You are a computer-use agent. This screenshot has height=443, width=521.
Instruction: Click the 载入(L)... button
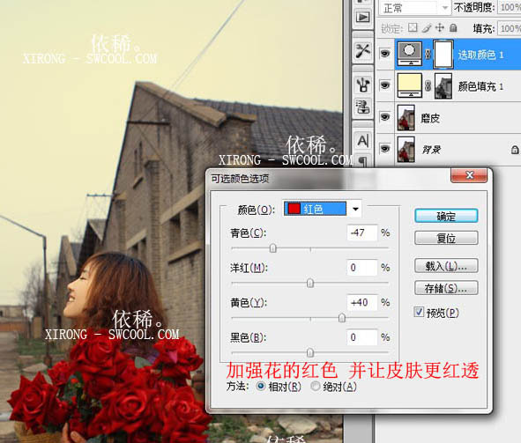446,266
